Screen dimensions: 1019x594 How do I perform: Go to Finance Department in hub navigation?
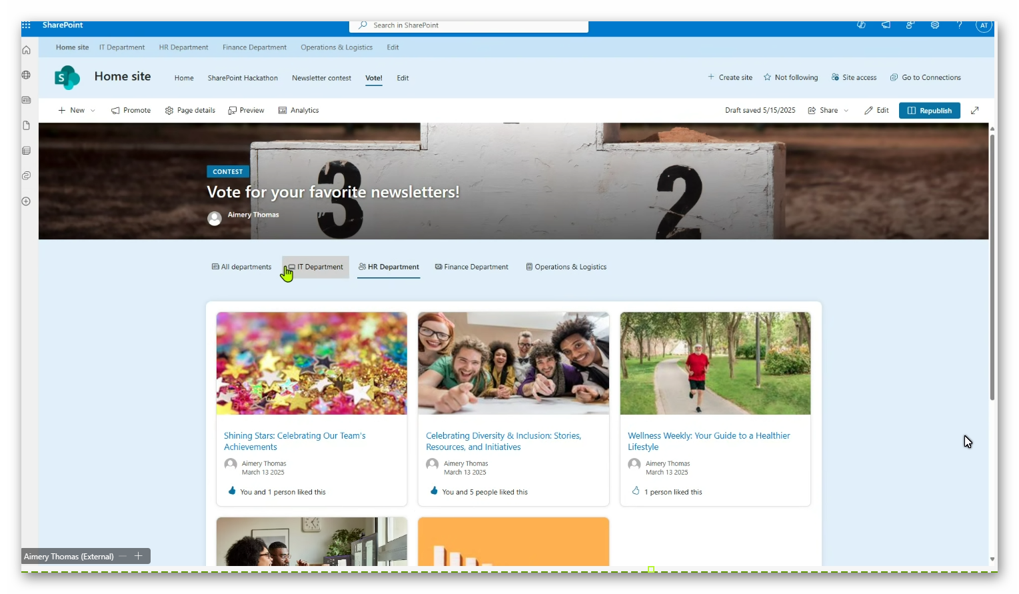coord(255,47)
